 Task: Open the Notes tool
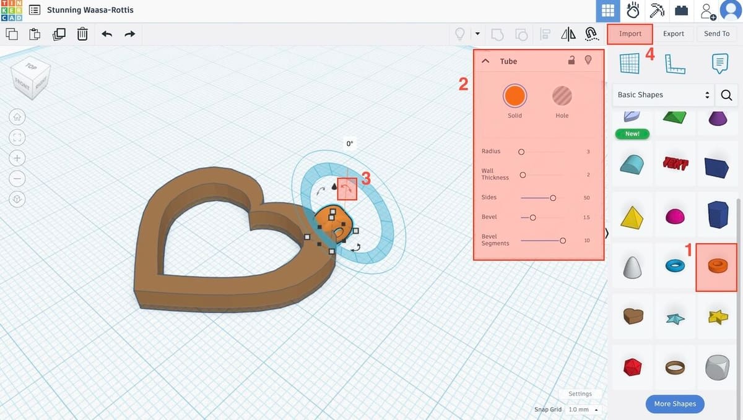tap(719, 63)
